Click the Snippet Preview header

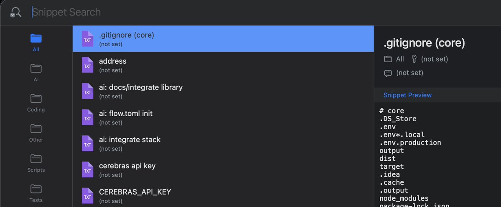pos(407,95)
